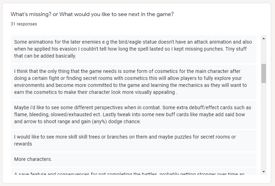Click the '31 responses' count text
The height and width of the screenshot is (186, 275).
point(24,24)
